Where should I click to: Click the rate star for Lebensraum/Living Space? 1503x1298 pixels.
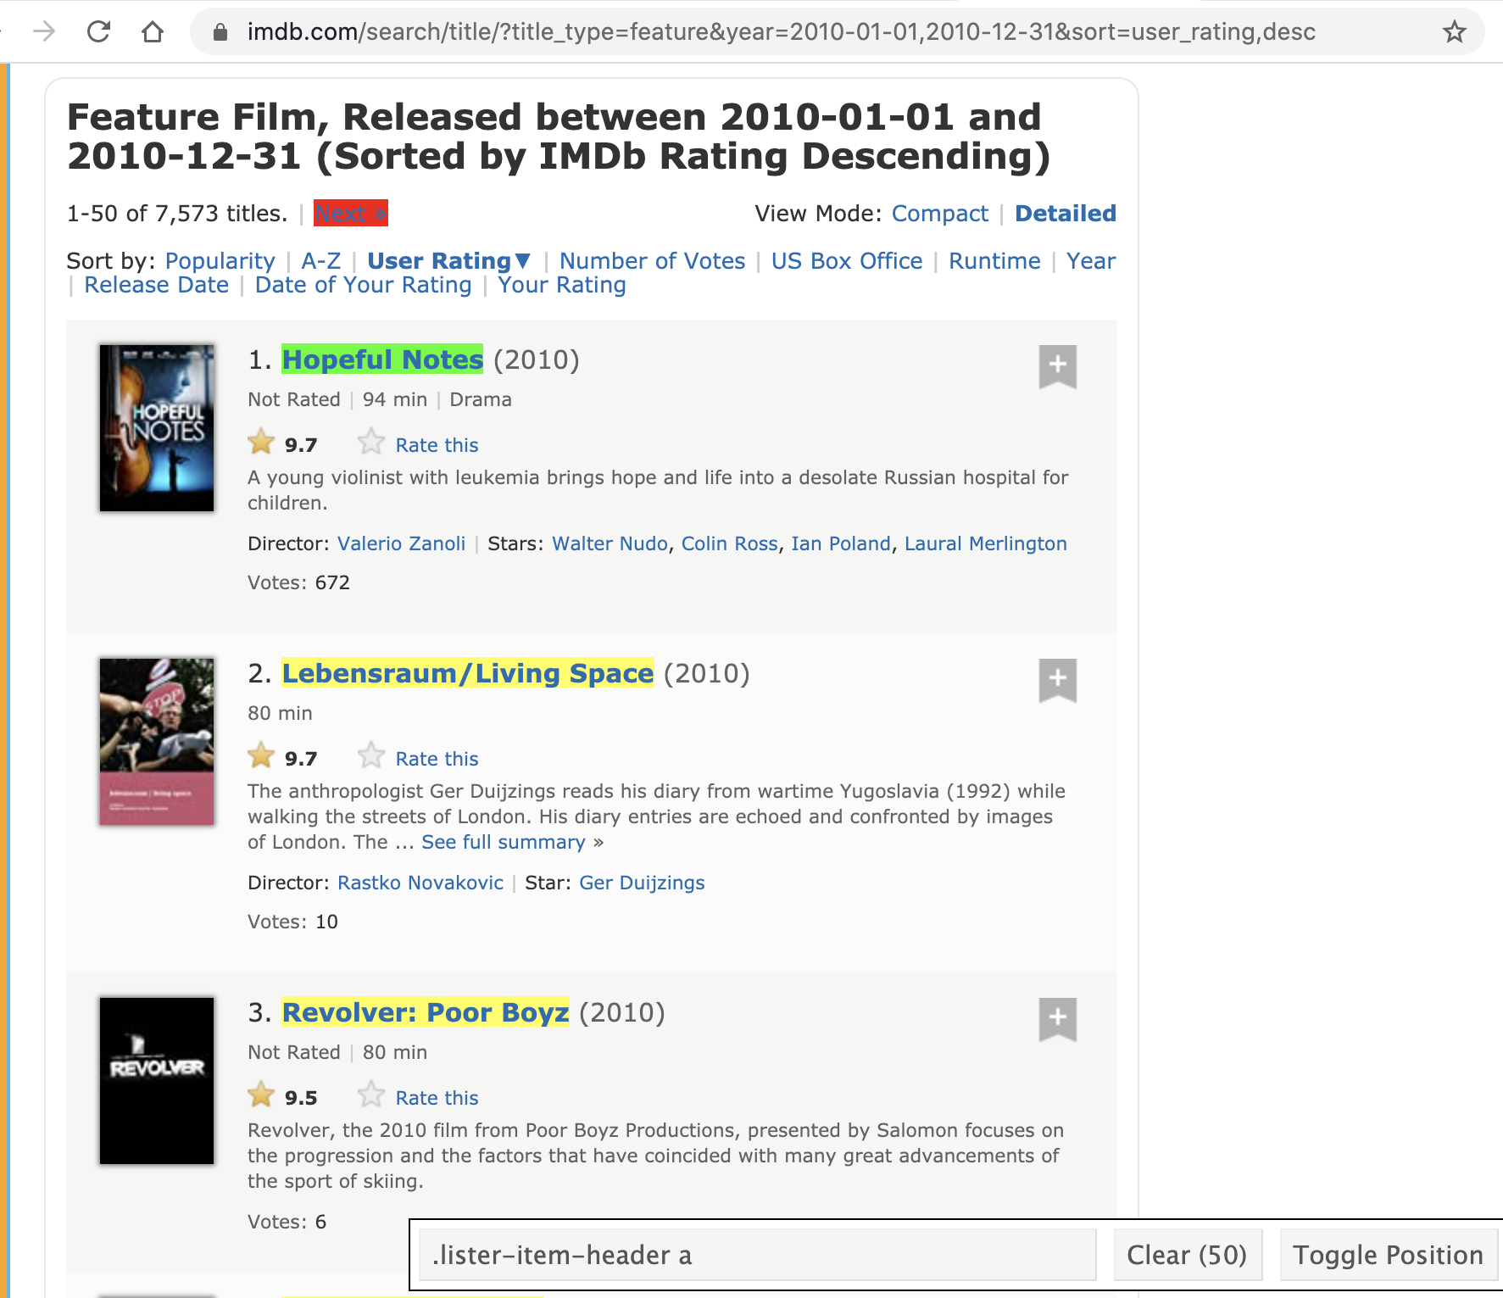pos(371,756)
